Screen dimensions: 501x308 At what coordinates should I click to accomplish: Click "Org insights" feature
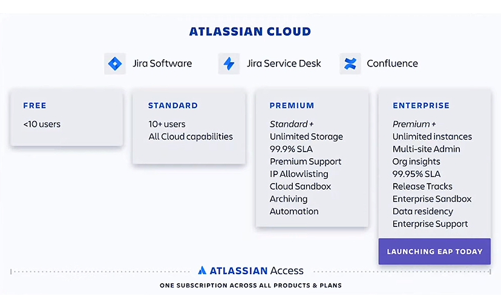pos(416,162)
